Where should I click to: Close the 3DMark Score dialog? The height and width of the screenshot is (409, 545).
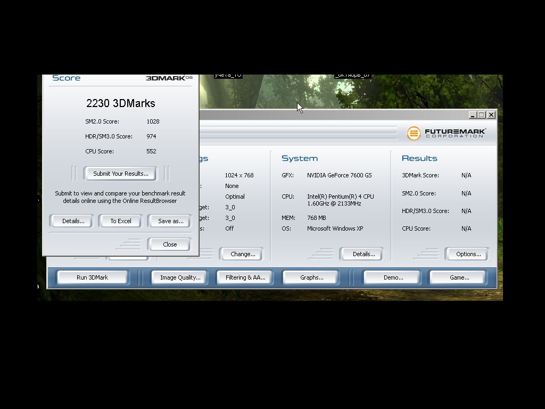169,244
